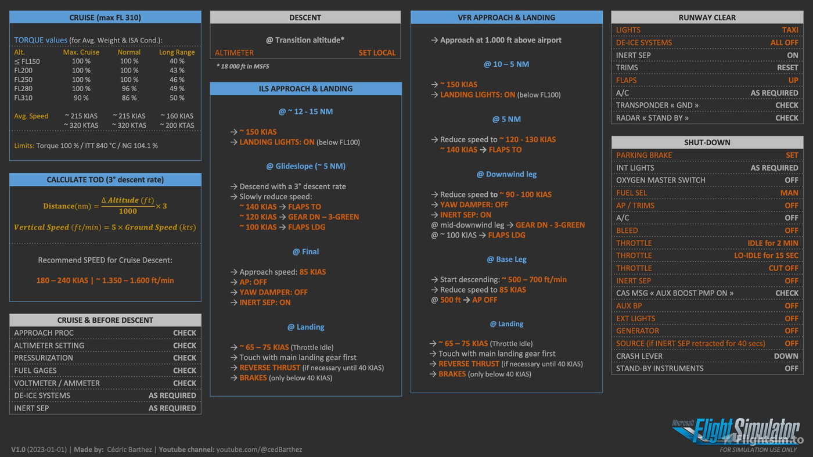Select the GENERATOR OFF checklist row
The height and width of the screenshot is (457, 813).
pyautogui.click(x=707, y=331)
